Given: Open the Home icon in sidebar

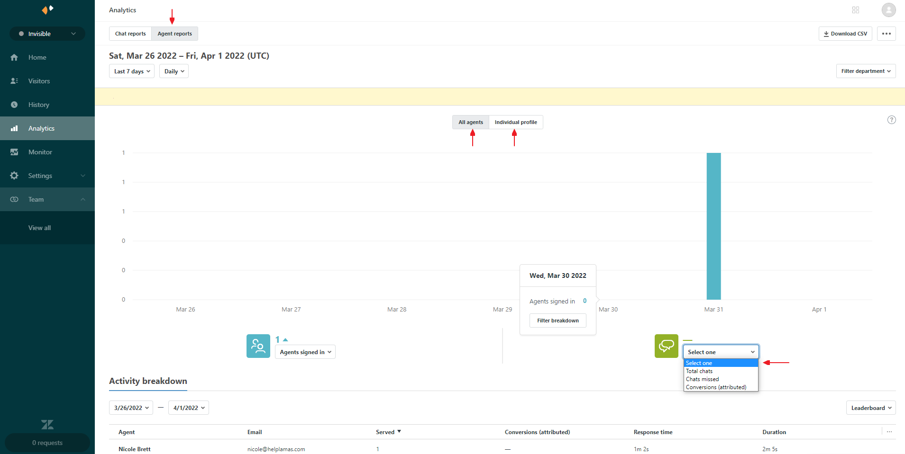Looking at the screenshot, I should pos(14,57).
